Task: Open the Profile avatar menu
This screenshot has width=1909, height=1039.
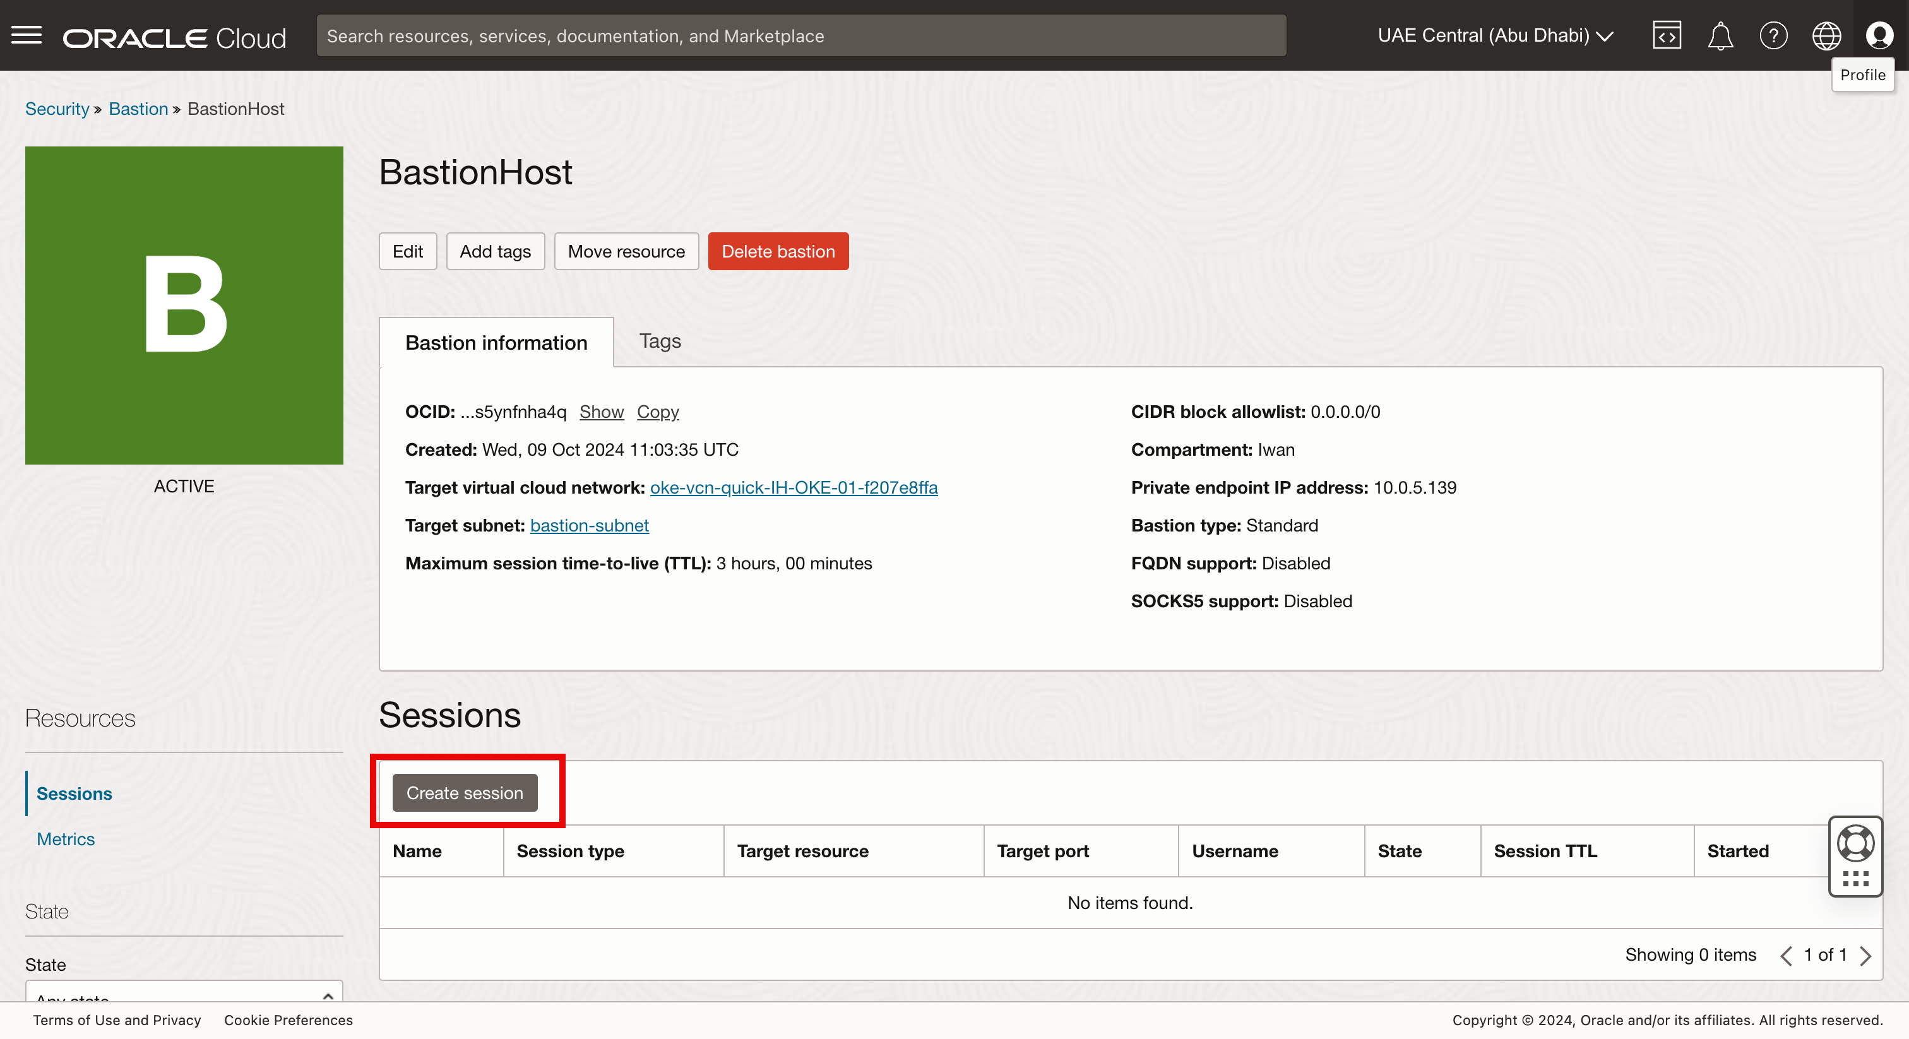Action: pos(1879,35)
